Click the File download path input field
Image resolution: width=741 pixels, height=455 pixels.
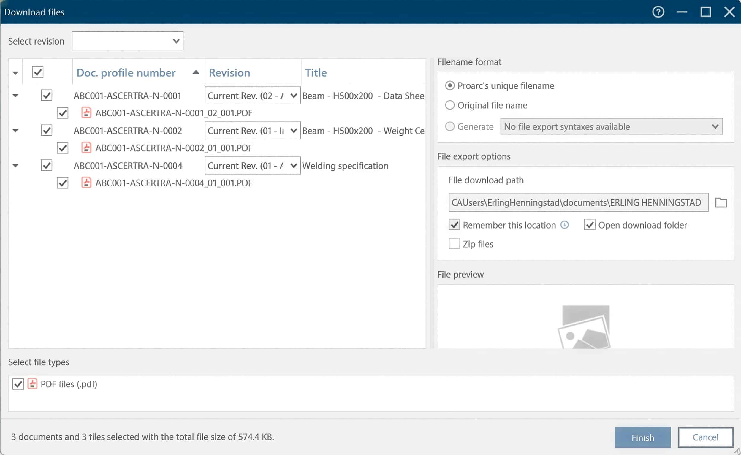[x=578, y=202]
